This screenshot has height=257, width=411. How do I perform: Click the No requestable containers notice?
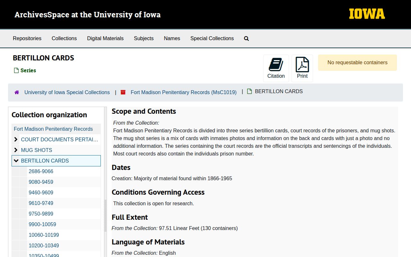[357, 63]
